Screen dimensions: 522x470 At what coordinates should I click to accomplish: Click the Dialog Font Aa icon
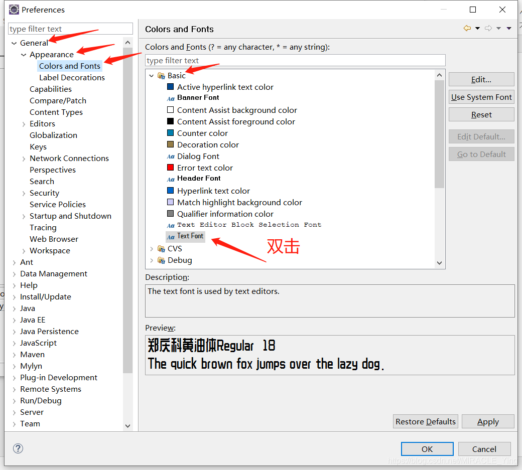click(171, 156)
